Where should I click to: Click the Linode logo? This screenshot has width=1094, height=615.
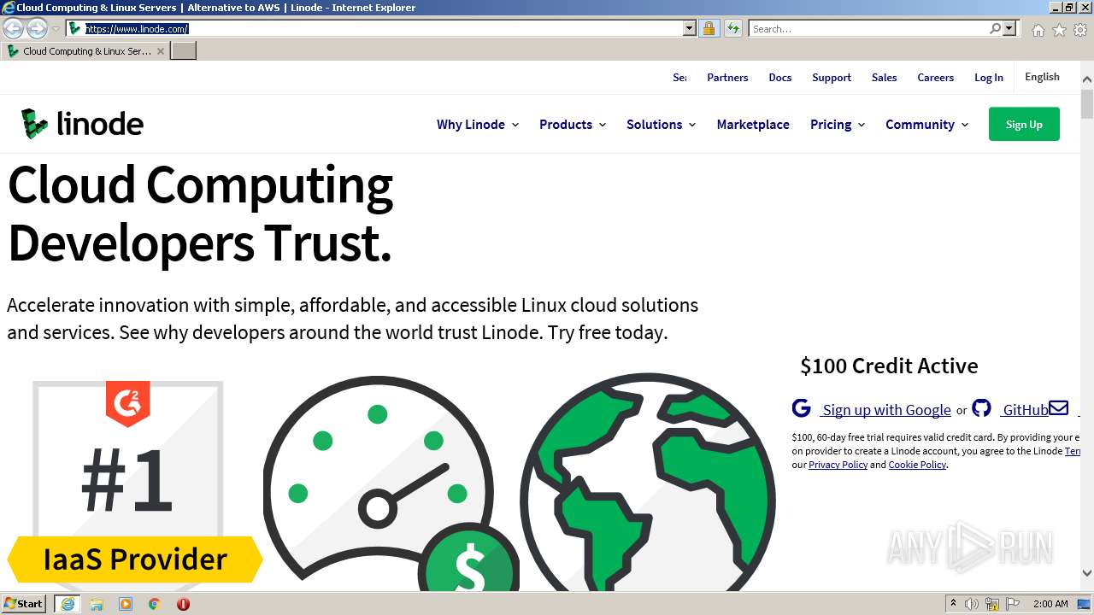[82, 124]
